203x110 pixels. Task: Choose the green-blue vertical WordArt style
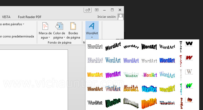click(x=181, y=89)
